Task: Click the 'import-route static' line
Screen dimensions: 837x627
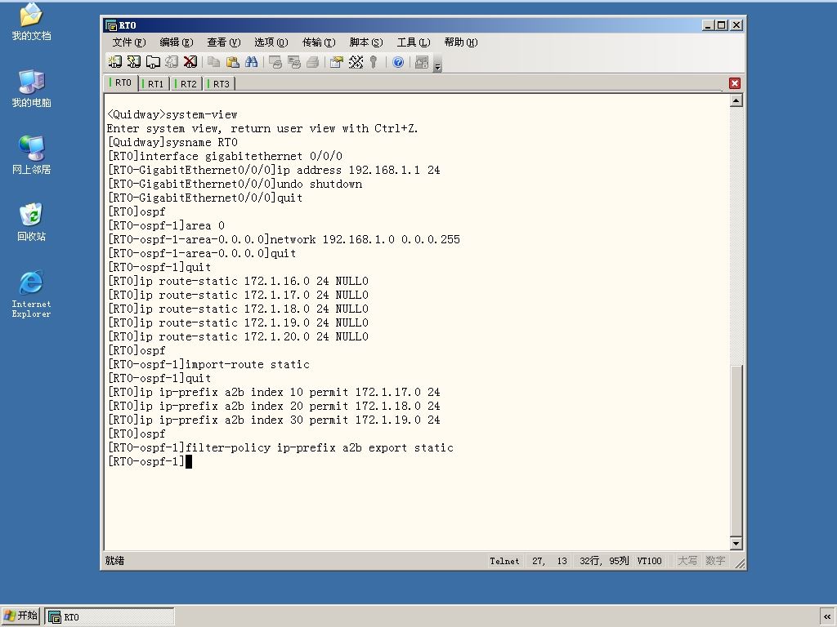Action: click(208, 364)
